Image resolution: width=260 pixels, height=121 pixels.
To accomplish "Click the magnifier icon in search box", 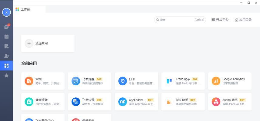I will pyautogui.click(x=157, y=20).
